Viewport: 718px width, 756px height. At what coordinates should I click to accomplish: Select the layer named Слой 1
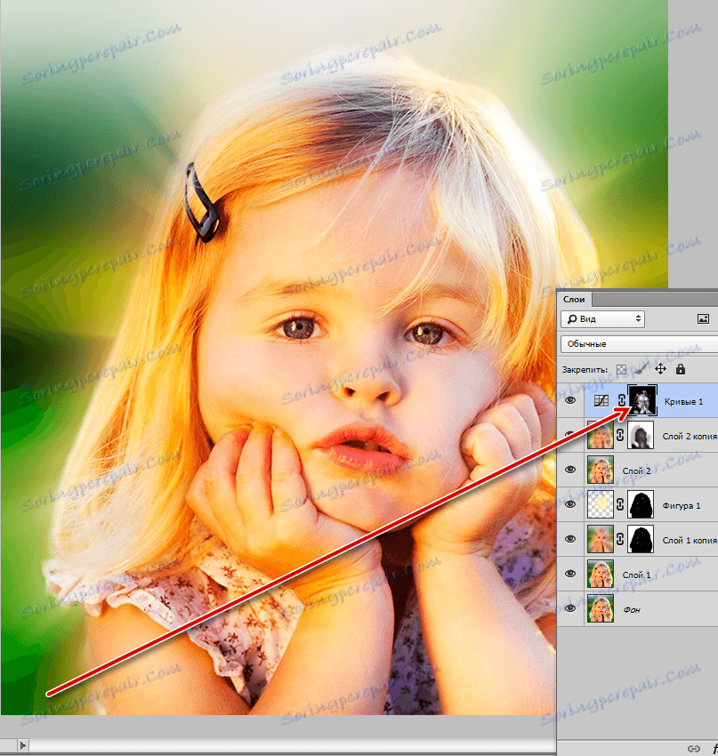coord(636,575)
